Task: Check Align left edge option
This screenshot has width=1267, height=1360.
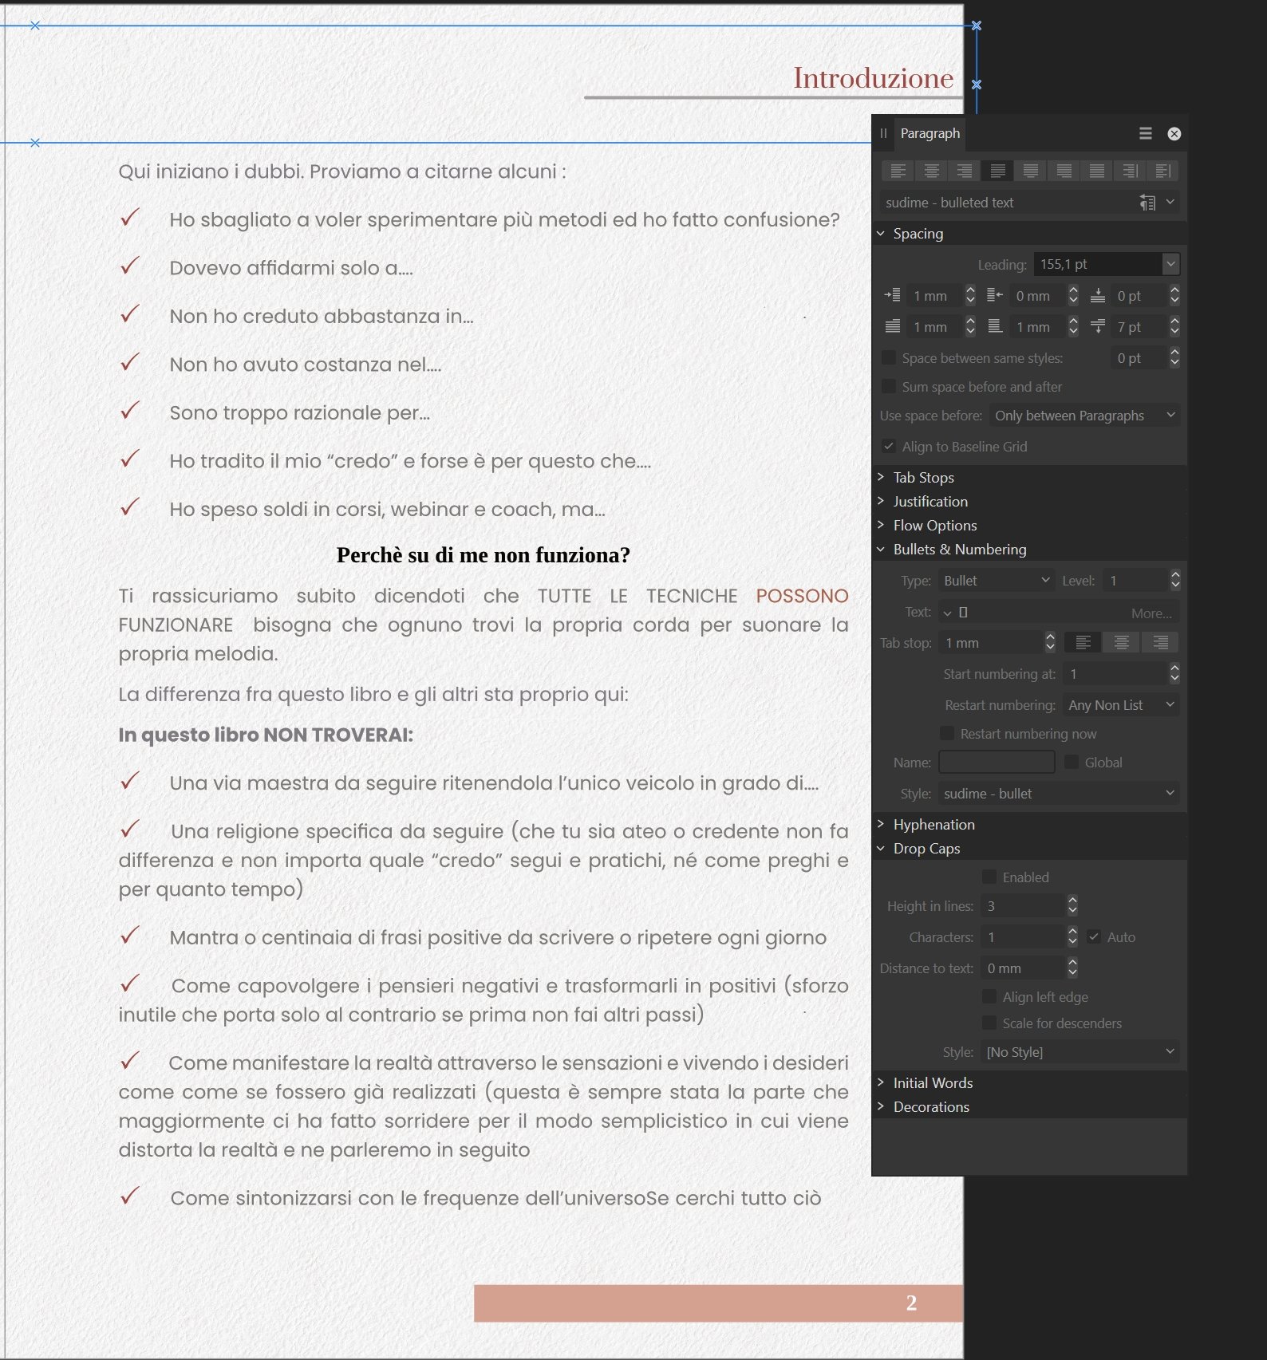Action: pyautogui.click(x=989, y=996)
